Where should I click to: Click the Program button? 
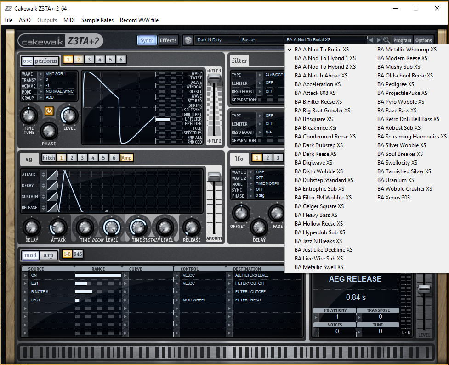click(403, 40)
